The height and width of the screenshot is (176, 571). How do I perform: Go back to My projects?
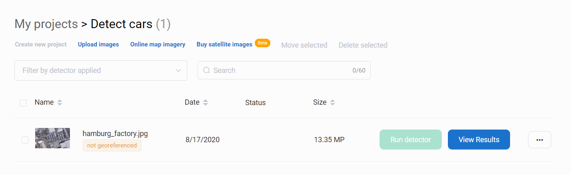coord(46,24)
